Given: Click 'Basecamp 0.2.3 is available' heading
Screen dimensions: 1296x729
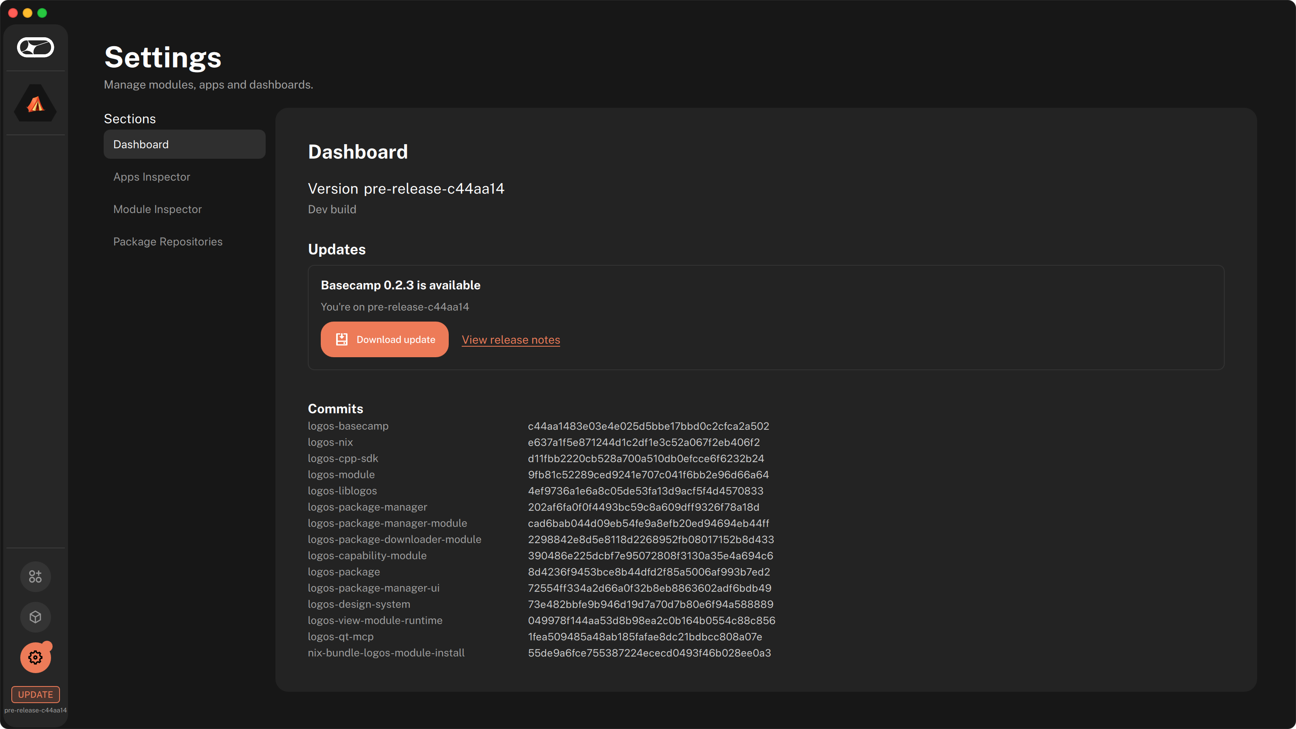Looking at the screenshot, I should [x=401, y=285].
